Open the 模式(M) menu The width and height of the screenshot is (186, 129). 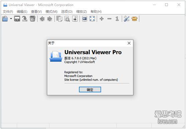51,12
